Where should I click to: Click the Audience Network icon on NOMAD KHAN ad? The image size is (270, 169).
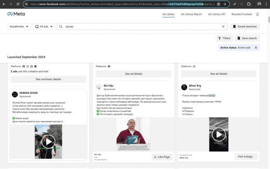pyautogui.click(x=31, y=67)
